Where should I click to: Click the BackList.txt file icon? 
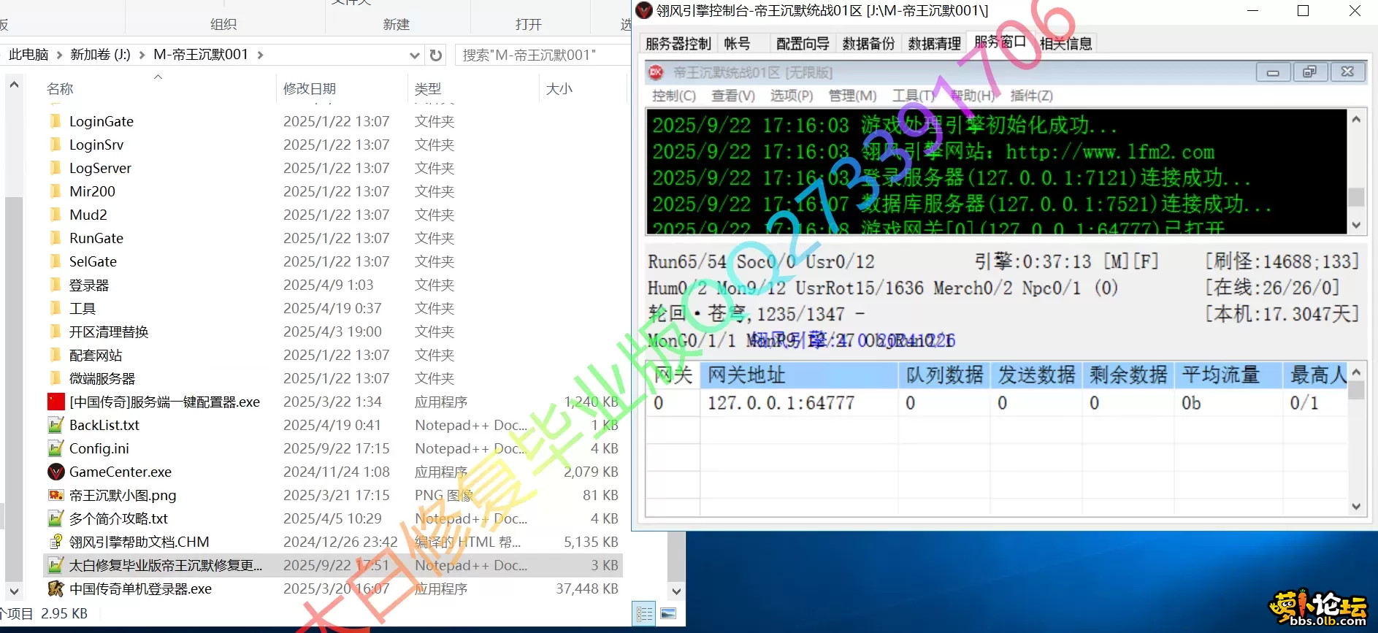[55, 425]
